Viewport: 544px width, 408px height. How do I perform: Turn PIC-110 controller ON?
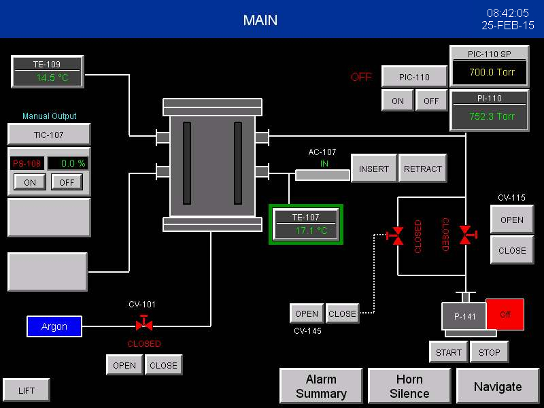tap(398, 101)
